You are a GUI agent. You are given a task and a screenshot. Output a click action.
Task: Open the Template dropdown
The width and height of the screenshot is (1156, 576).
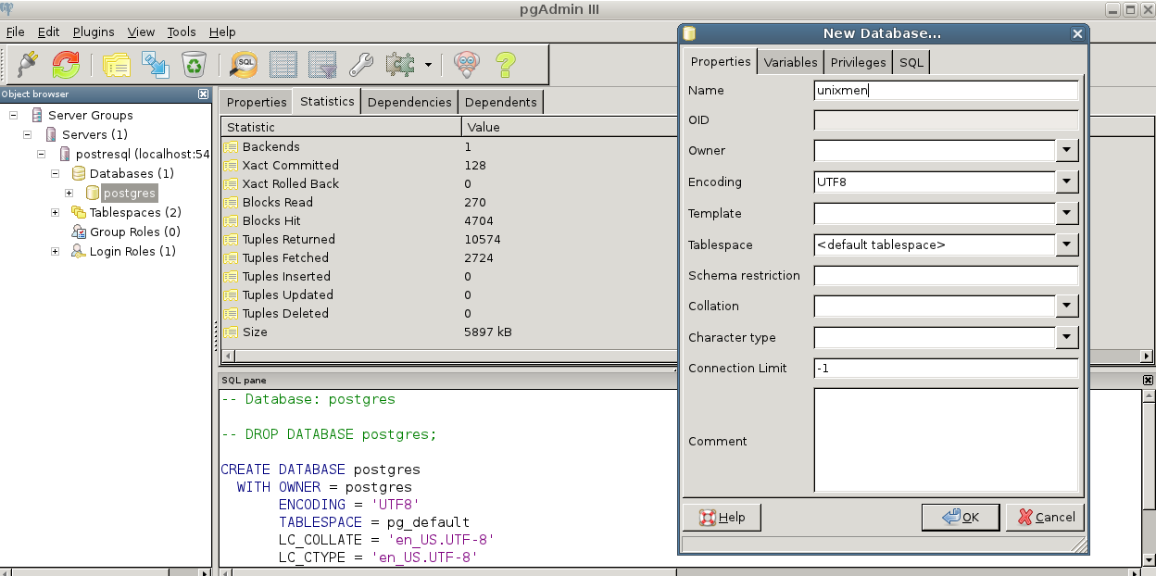(1067, 214)
